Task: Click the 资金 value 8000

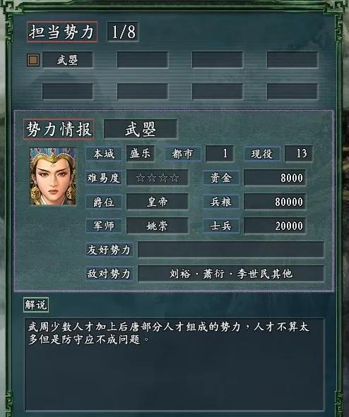Action: (x=275, y=178)
